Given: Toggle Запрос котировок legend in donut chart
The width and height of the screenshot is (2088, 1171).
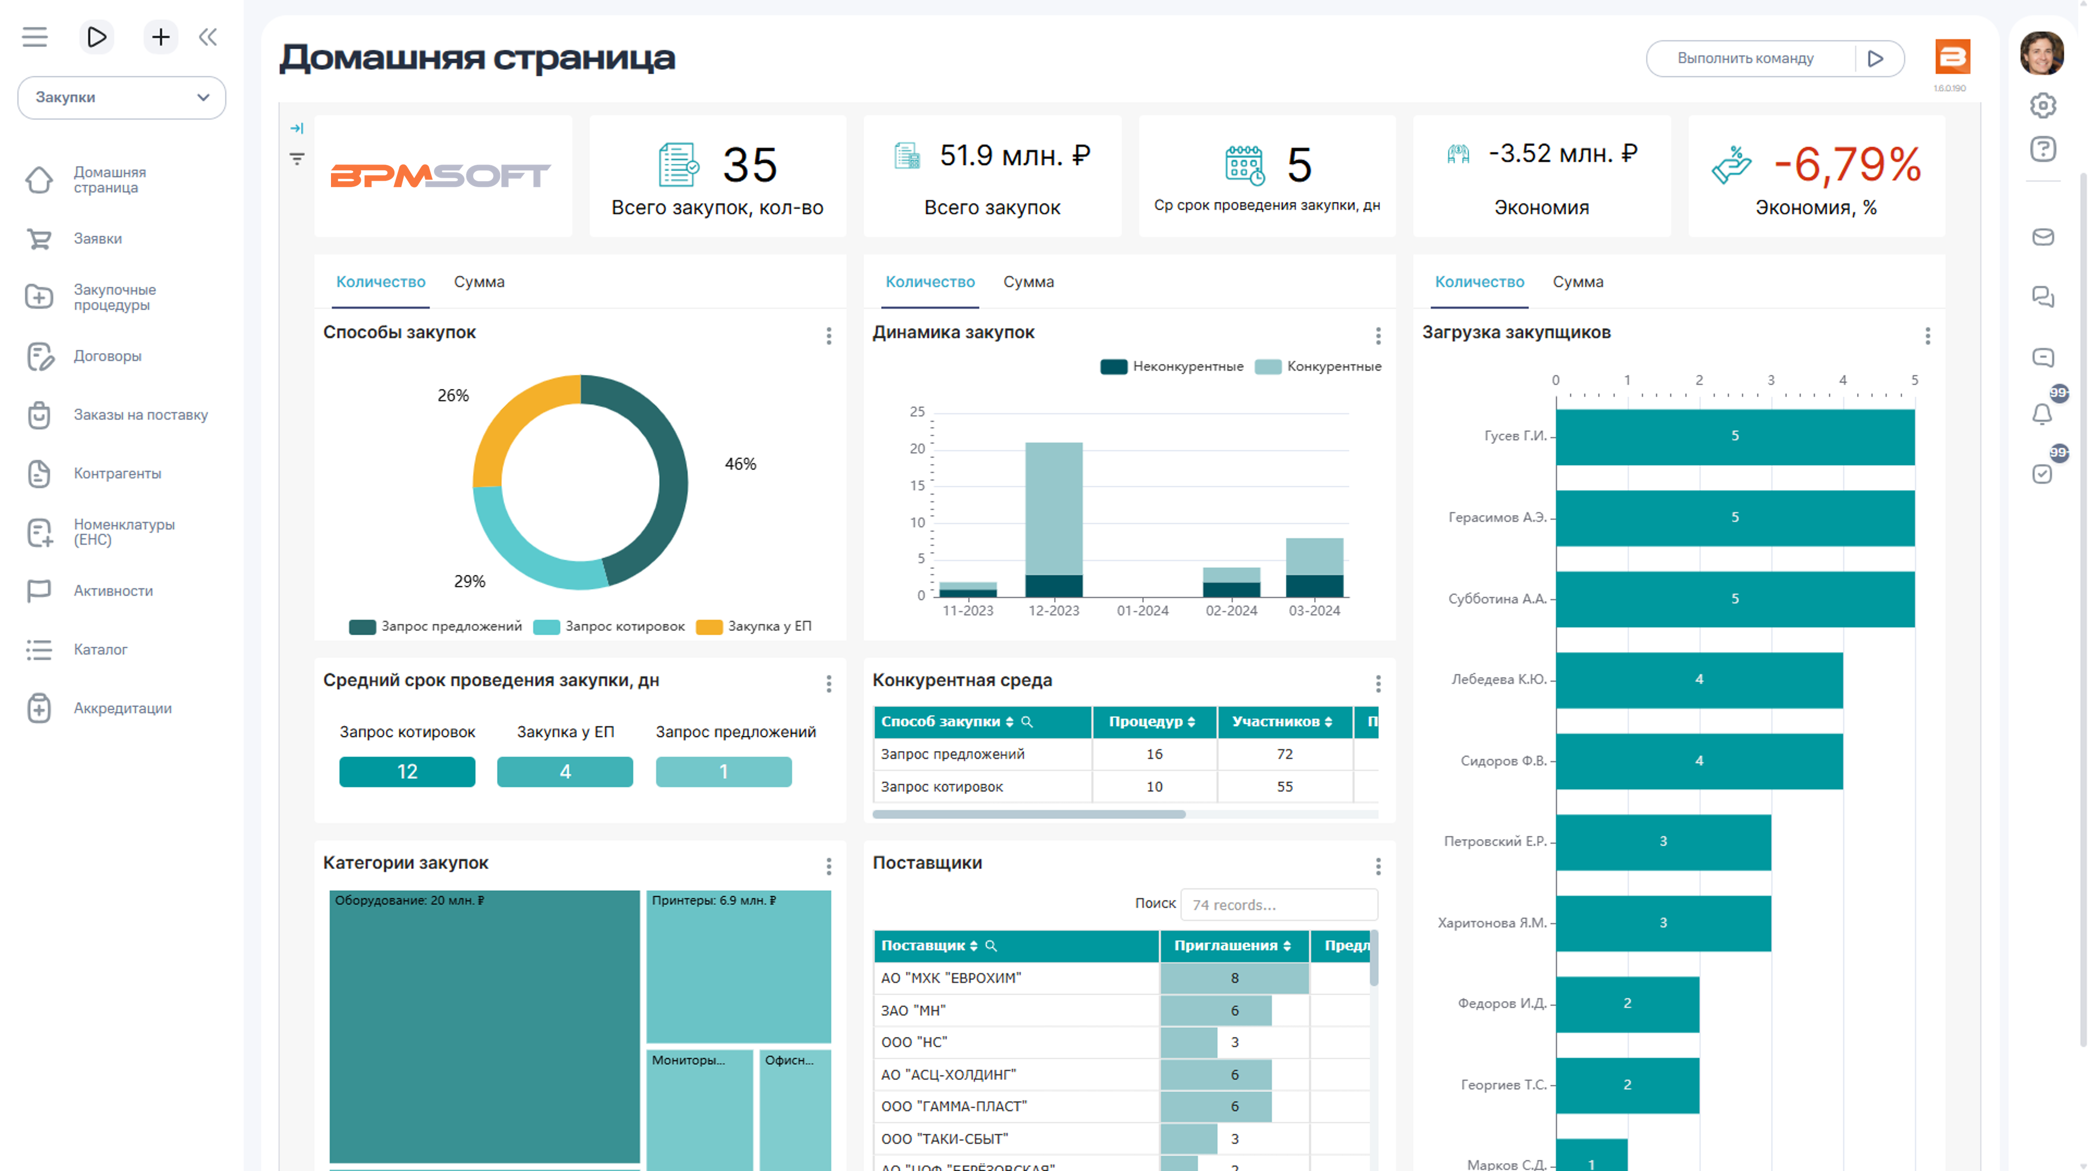Looking at the screenshot, I should 609,627.
